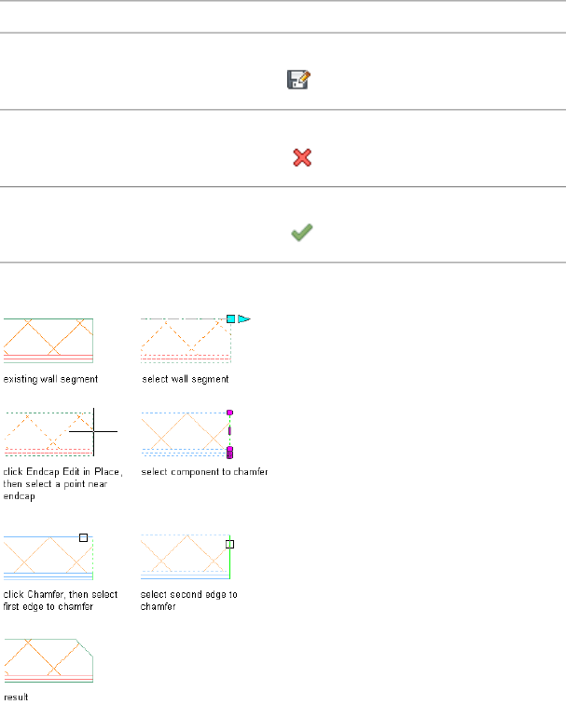Screen dimensions: 566x704
Task: Click the middle magenta edge grip
Action: pyautogui.click(x=229, y=432)
